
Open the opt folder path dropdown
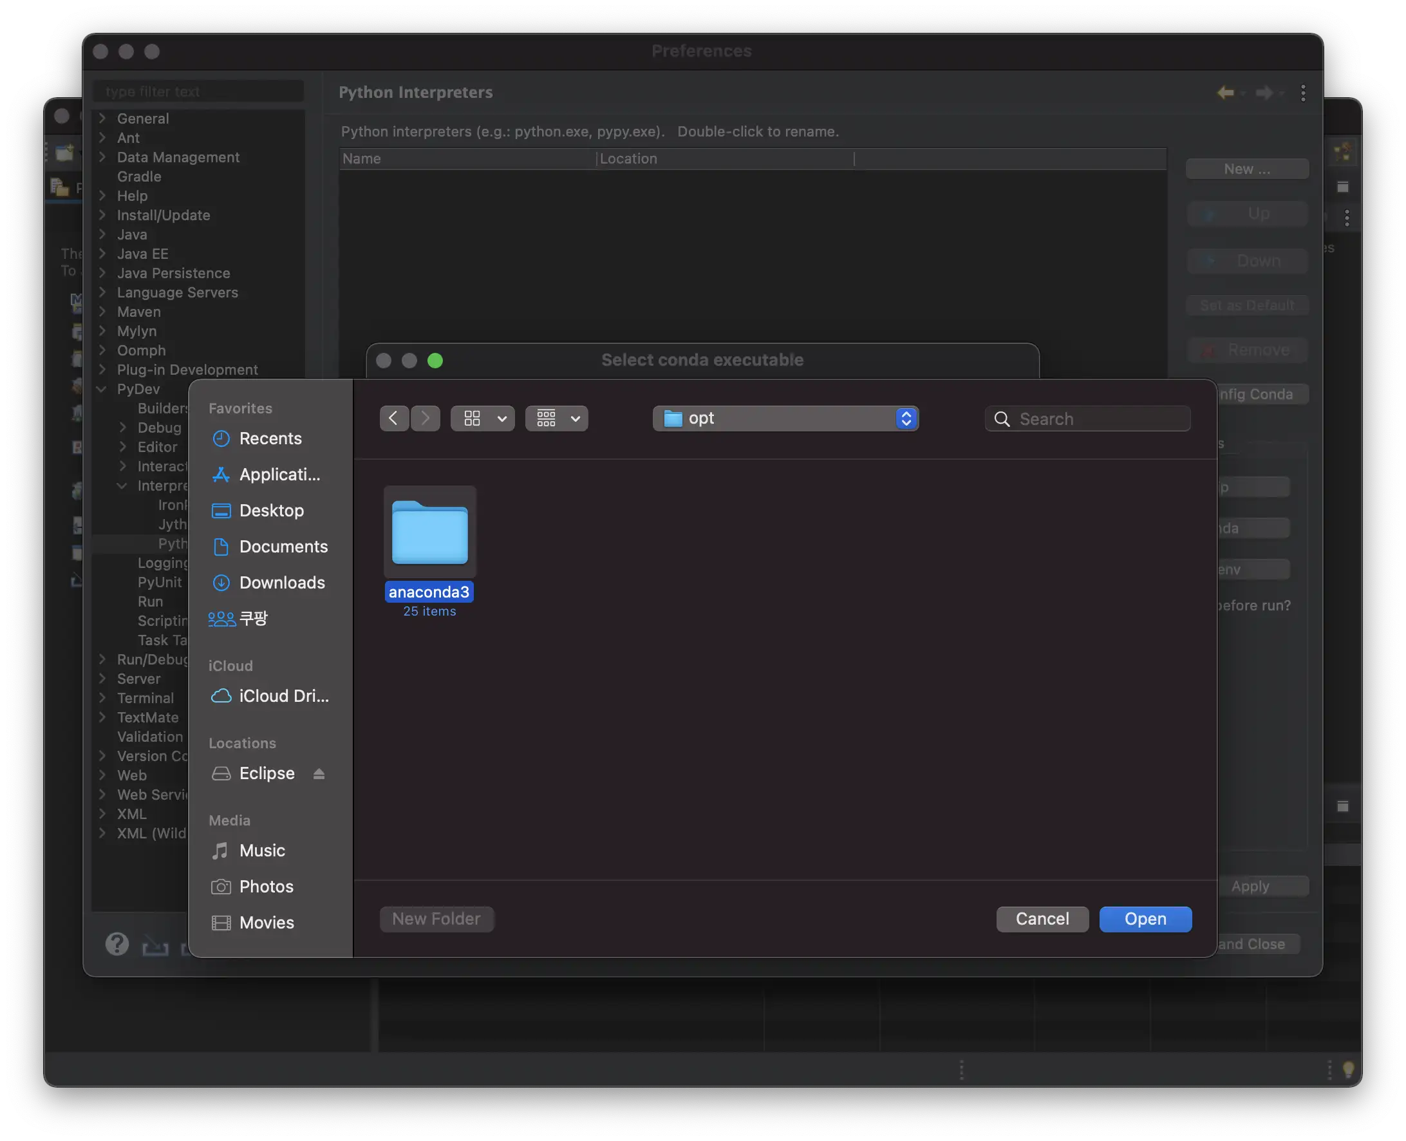click(x=785, y=419)
